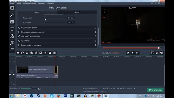The width and height of the screenshot is (174, 98).
Task: Click the Исчезание fade-out slider
Action: (x=55, y=22)
